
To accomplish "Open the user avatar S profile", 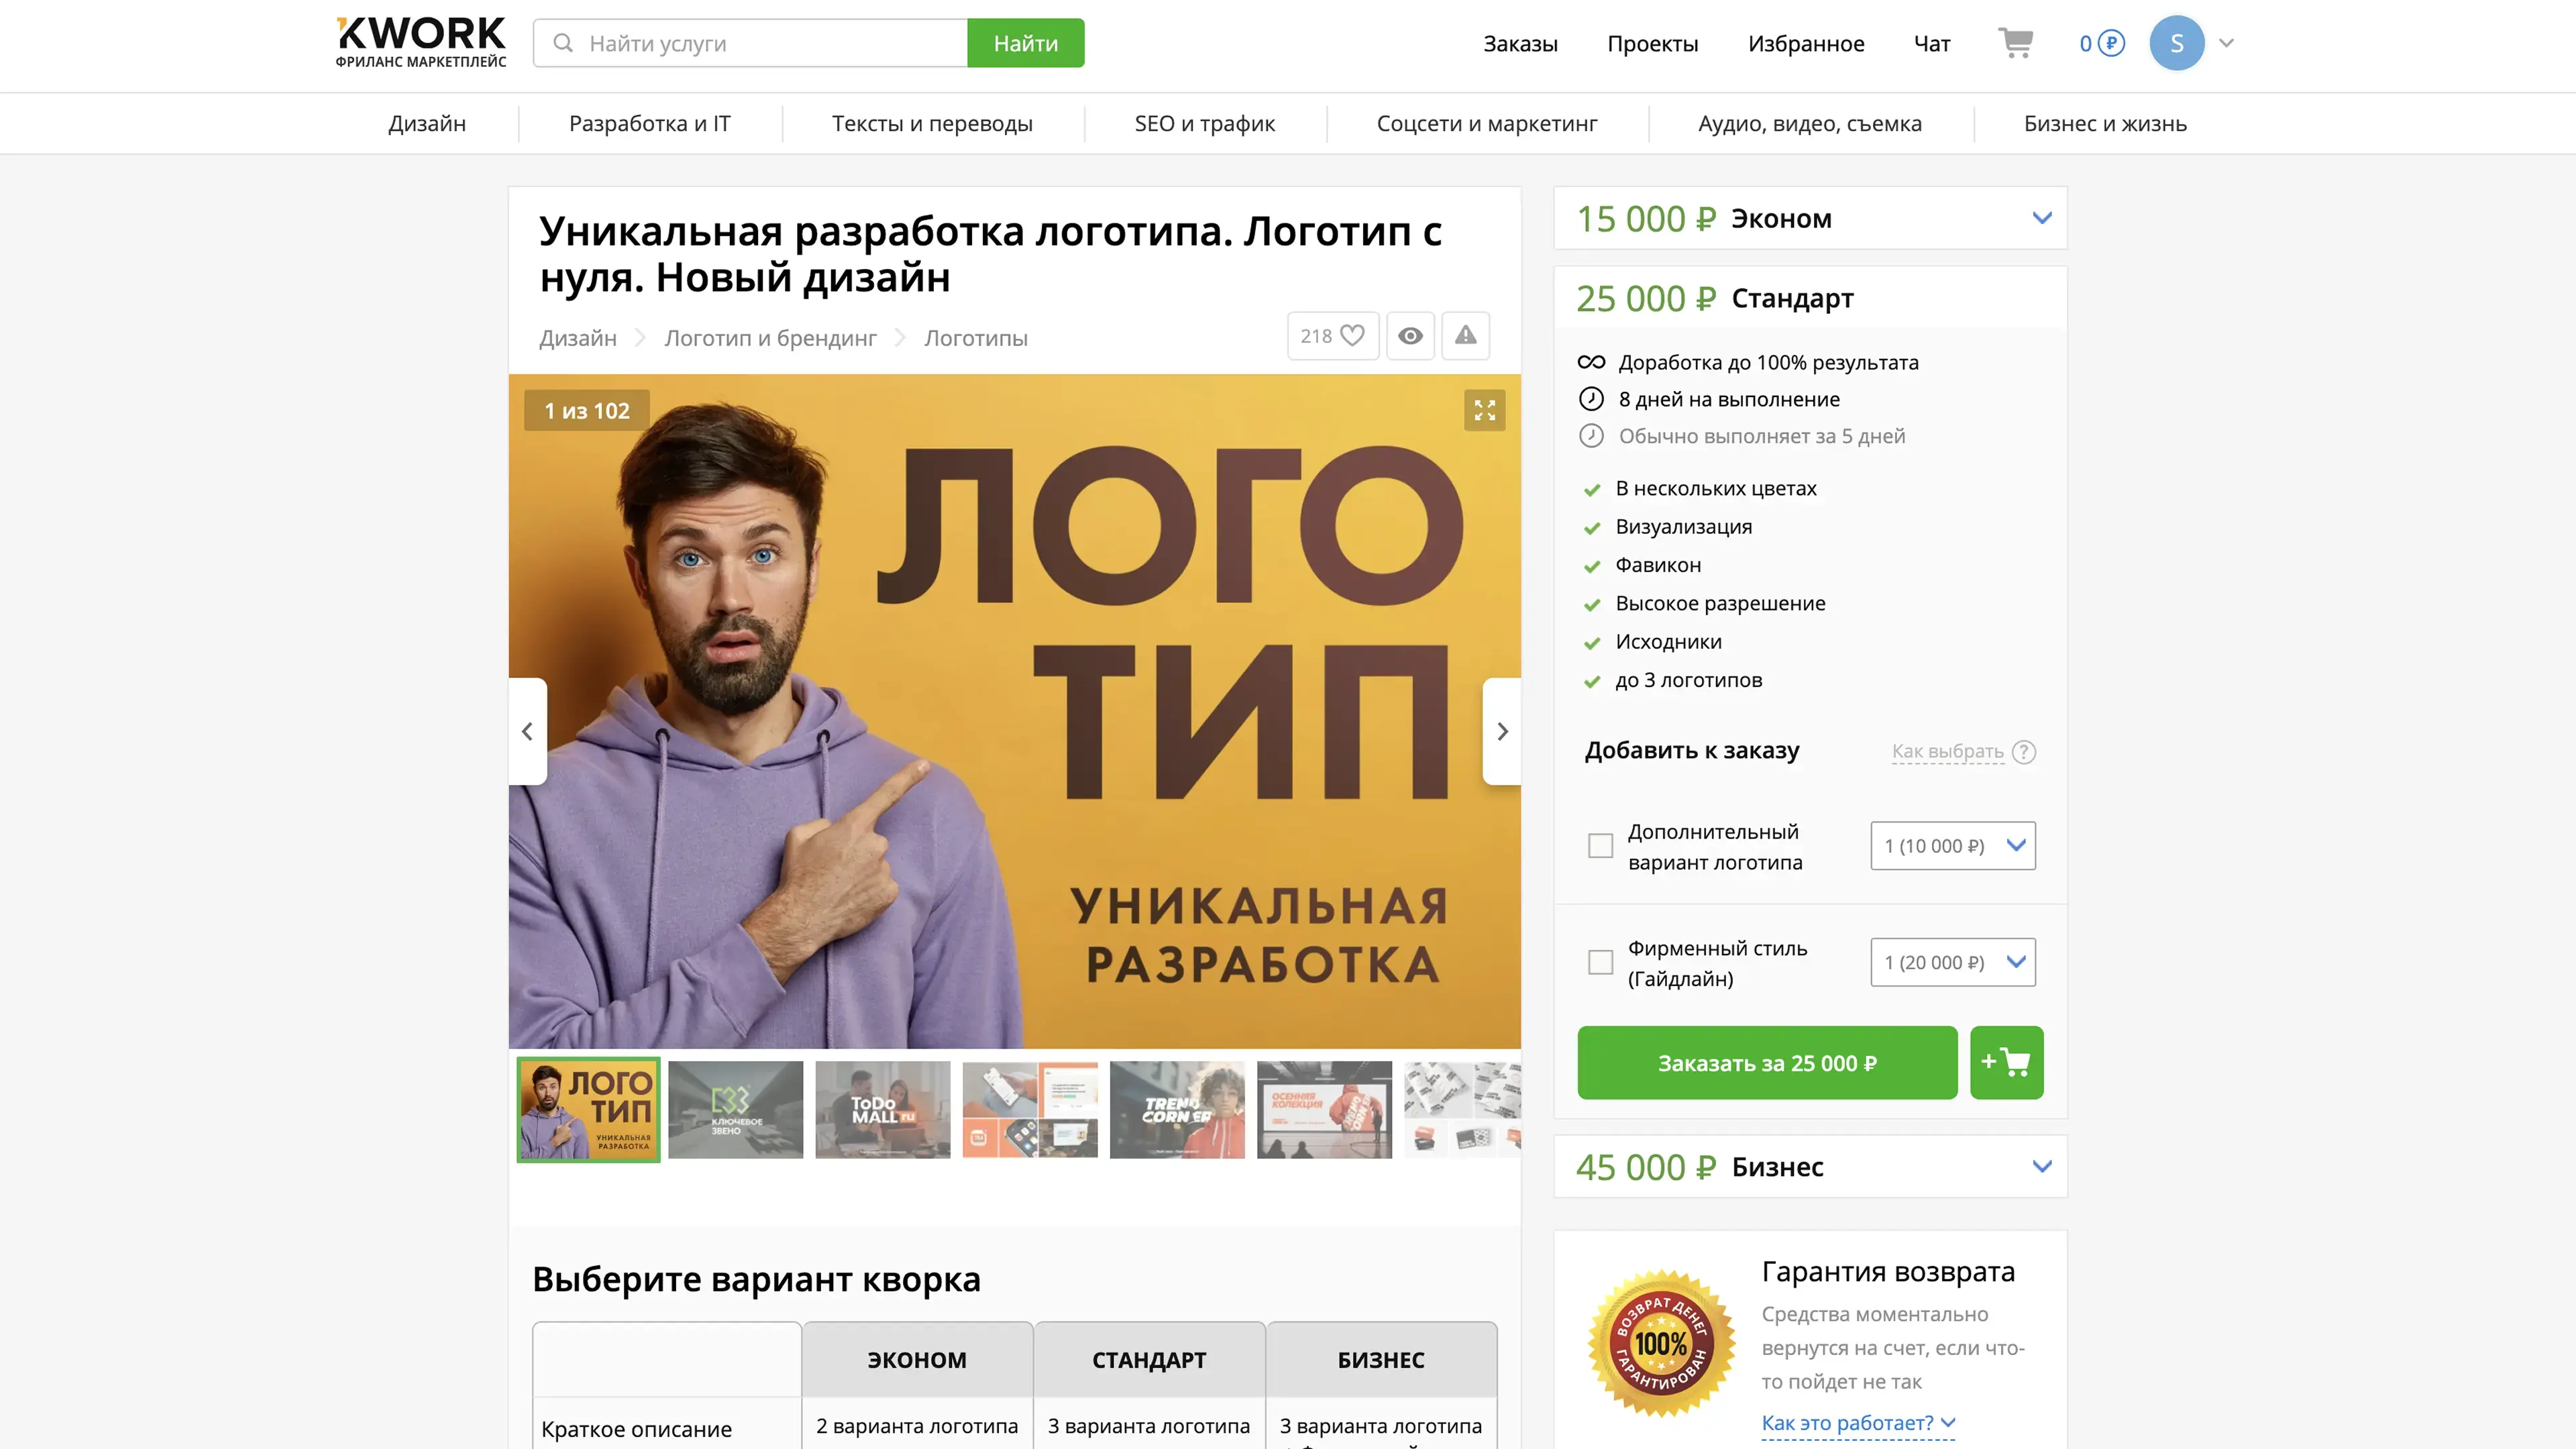I will coord(2177,43).
